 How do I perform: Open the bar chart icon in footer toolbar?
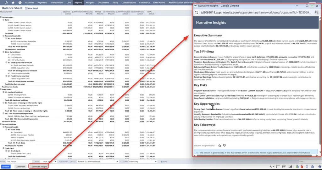(290, 167)
